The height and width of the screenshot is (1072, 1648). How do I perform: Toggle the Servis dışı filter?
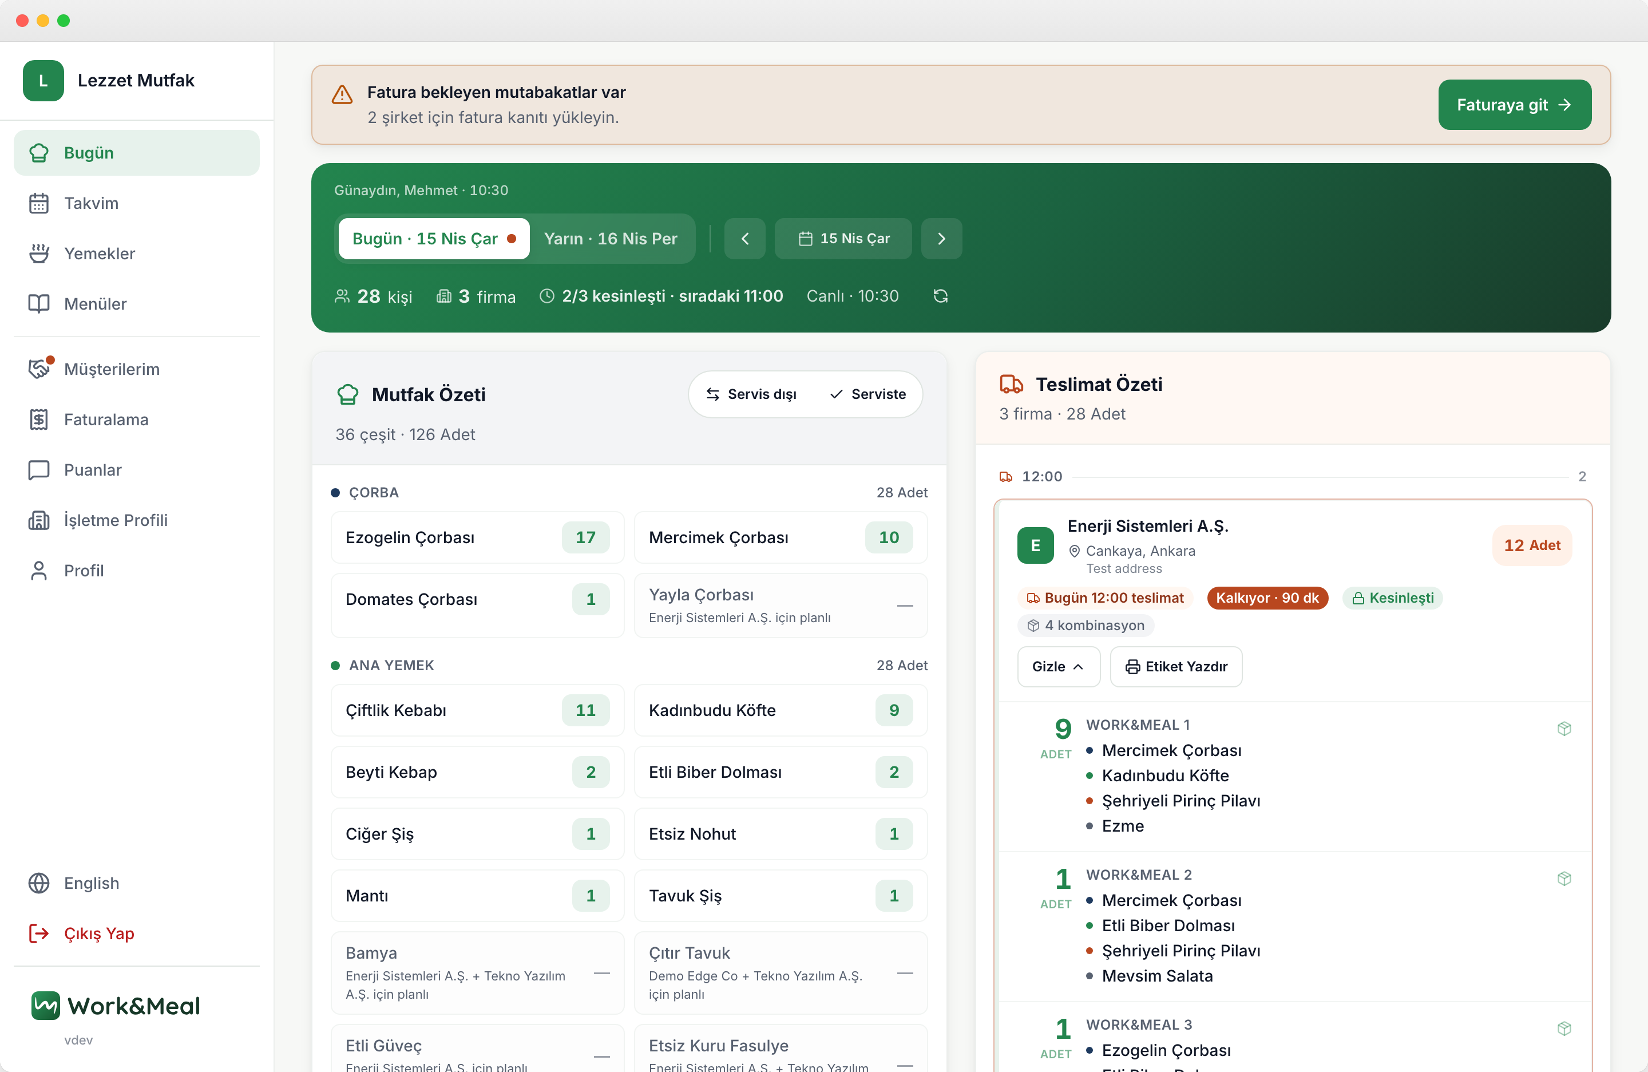pyautogui.click(x=751, y=394)
